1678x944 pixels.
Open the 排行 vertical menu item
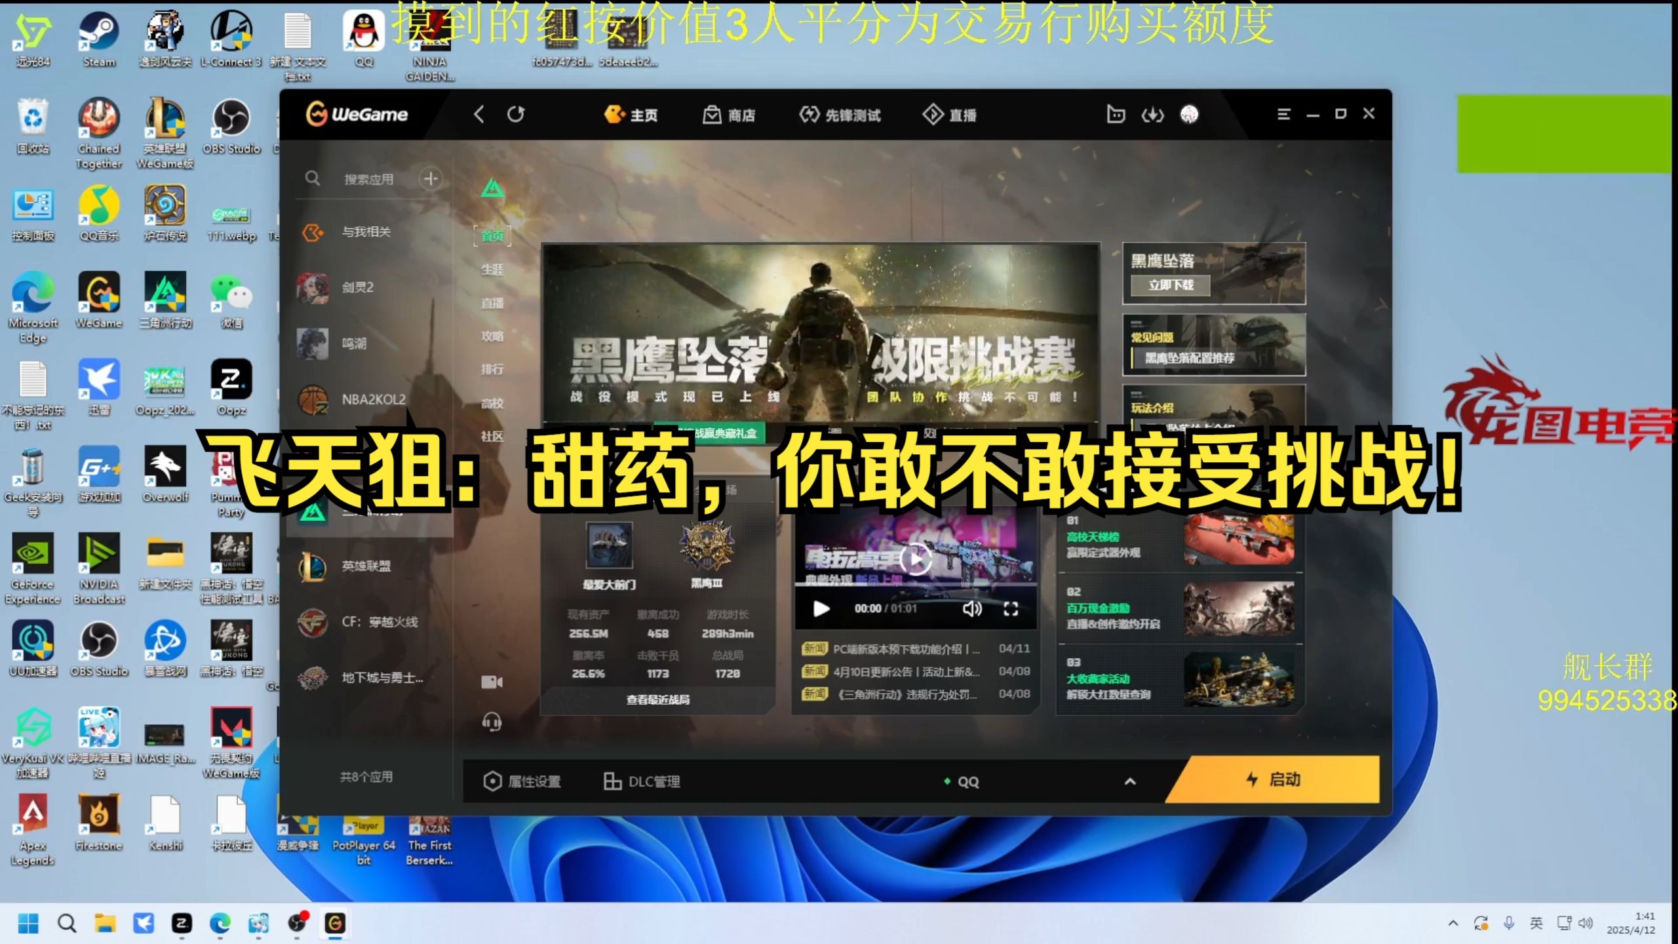[x=492, y=370]
